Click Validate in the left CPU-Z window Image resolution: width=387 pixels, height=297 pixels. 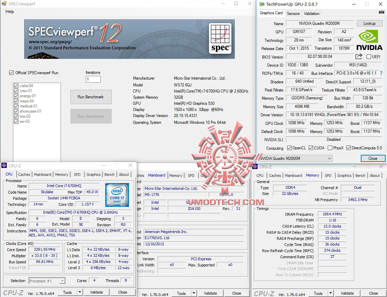click(x=96, y=292)
